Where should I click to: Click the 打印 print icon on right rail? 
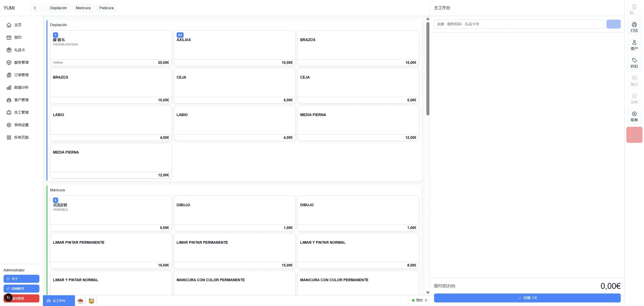click(634, 27)
